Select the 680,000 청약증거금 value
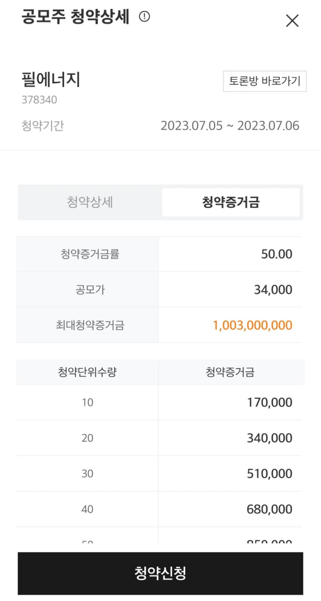321x601 pixels. (x=273, y=509)
